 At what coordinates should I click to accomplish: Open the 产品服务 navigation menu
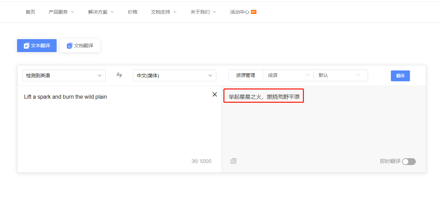pyautogui.click(x=61, y=12)
